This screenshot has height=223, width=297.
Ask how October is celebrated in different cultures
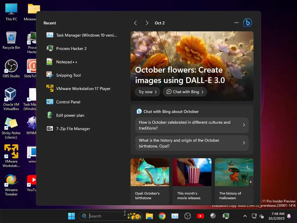192,125
